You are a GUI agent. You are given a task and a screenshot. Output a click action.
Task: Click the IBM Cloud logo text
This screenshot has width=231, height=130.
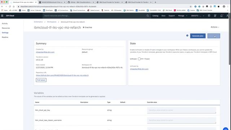click(10, 16)
